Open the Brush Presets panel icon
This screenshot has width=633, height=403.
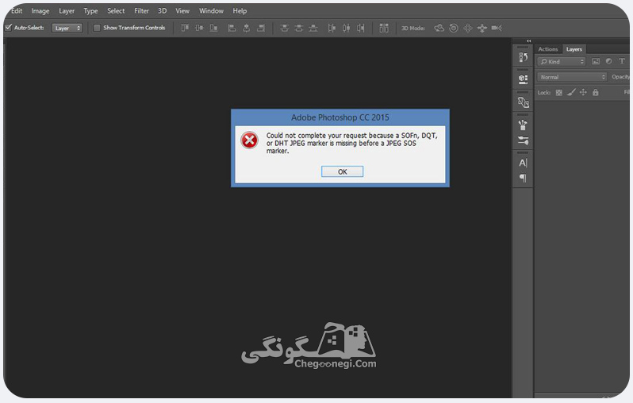pos(524,125)
